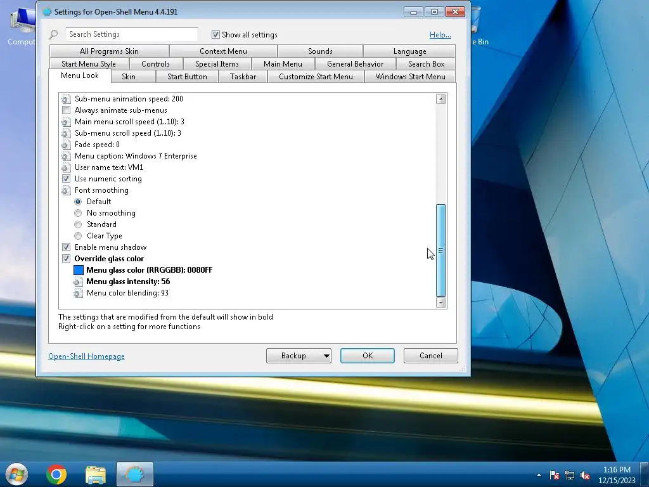Screen dimensions: 649x487
Task: Click gear icon beside Menu caption
Action: pos(66,156)
